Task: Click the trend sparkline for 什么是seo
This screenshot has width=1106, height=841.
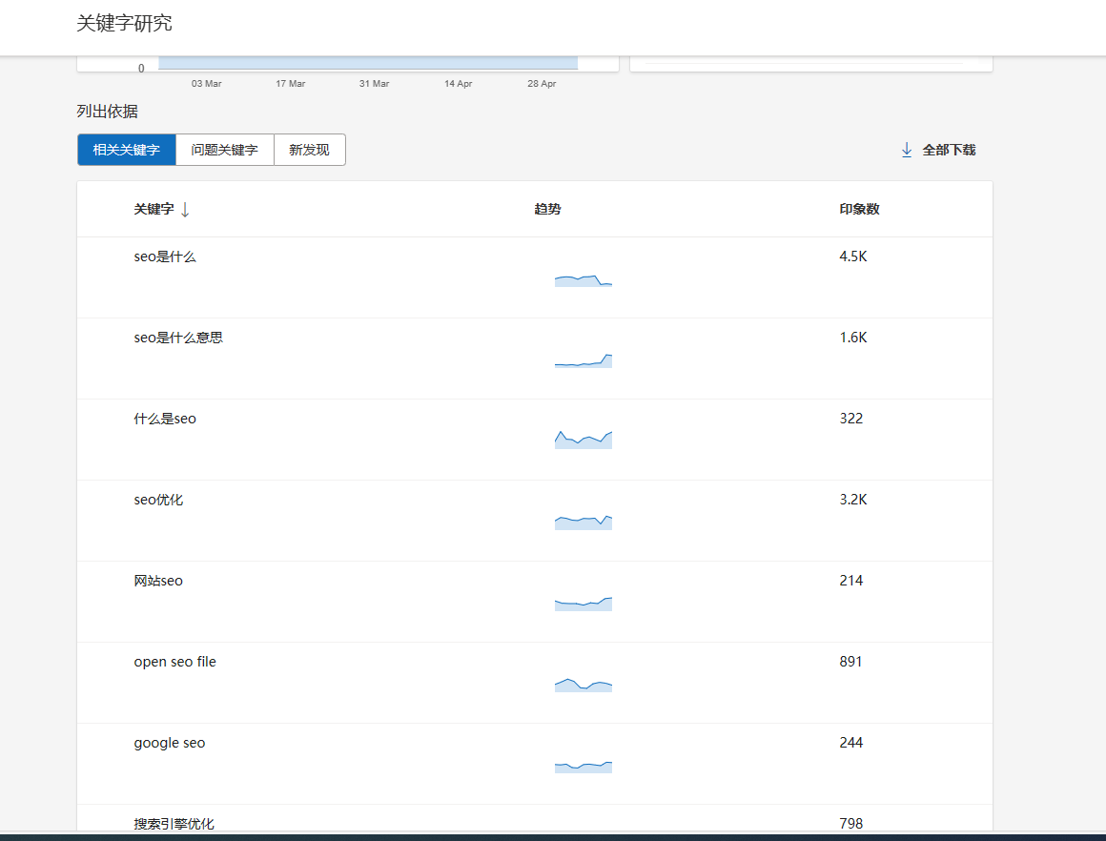Action: [x=583, y=440]
